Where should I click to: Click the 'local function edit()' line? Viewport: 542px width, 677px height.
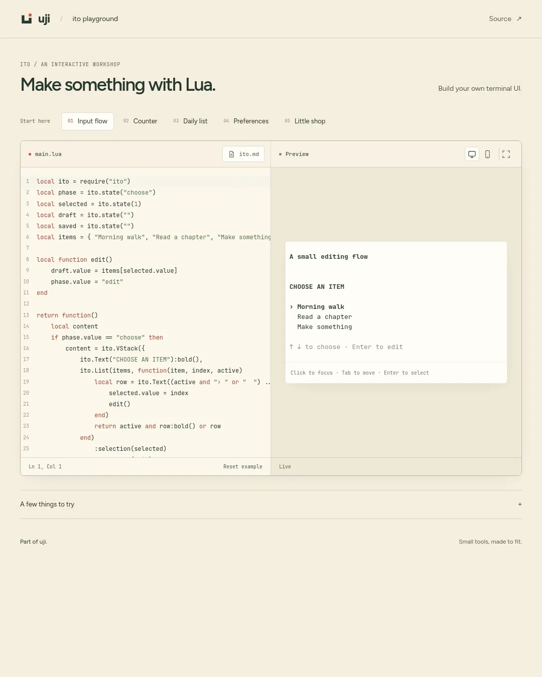74,260
